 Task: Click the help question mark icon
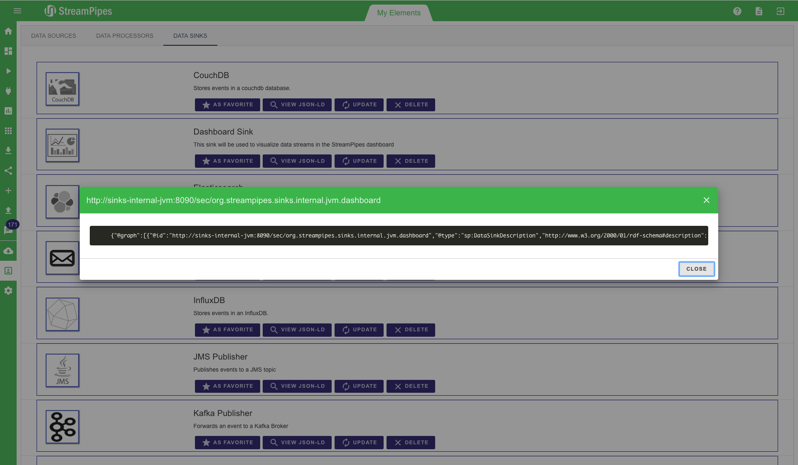click(x=737, y=11)
